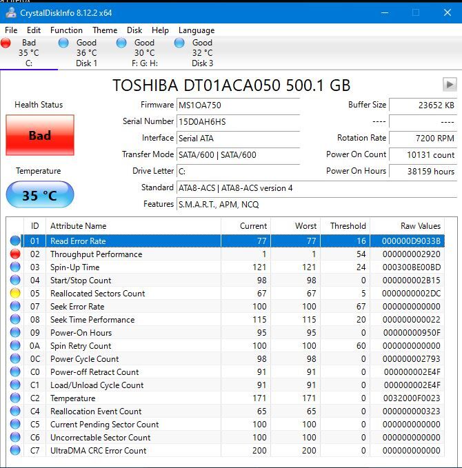
Task: Click status orb of Temperature attribute row
Action: pos(15,398)
